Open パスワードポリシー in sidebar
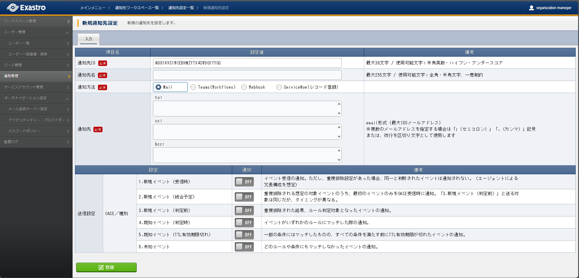Image resolution: width=579 pixels, height=278 pixels. click(x=36, y=131)
